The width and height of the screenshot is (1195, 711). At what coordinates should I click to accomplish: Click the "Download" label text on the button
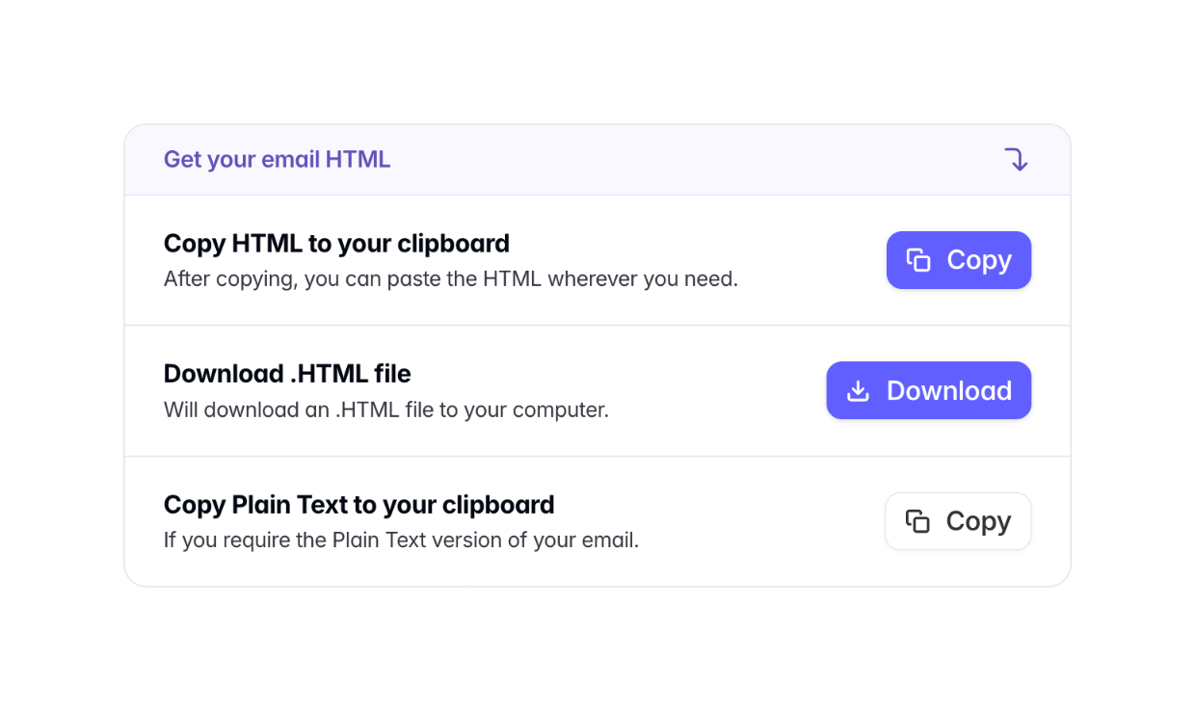pyautogui.click(x=948, y=391)
